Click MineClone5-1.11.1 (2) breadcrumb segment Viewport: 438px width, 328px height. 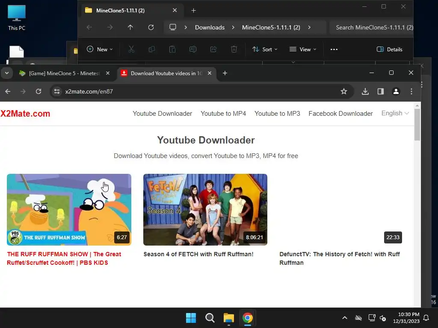point(271,27)
